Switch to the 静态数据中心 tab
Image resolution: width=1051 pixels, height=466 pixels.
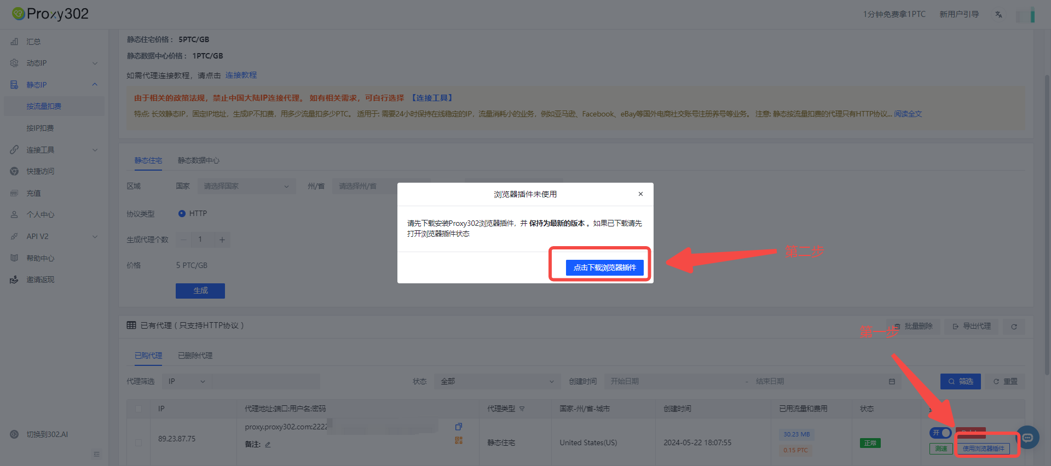(198, 160)
